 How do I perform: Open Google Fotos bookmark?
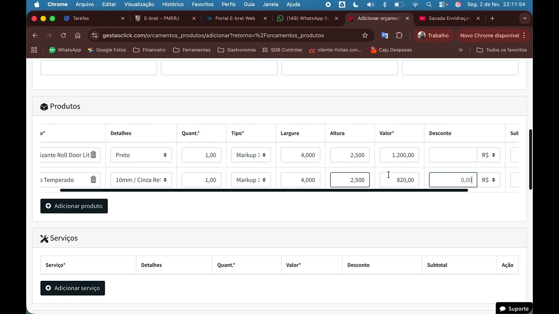[x=107, y=50]
